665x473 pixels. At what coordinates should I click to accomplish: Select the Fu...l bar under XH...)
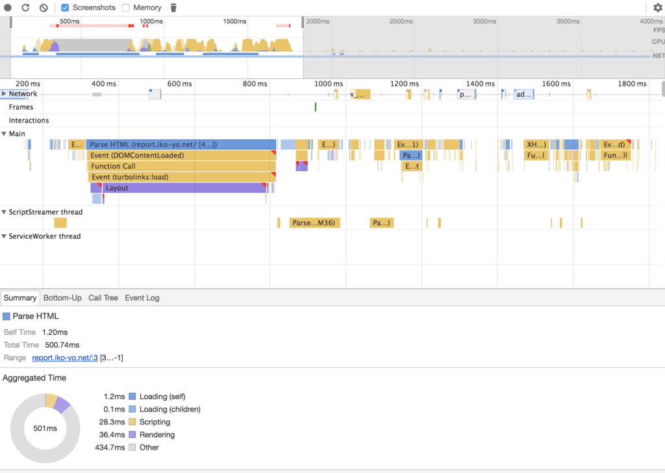click(536, 155)
